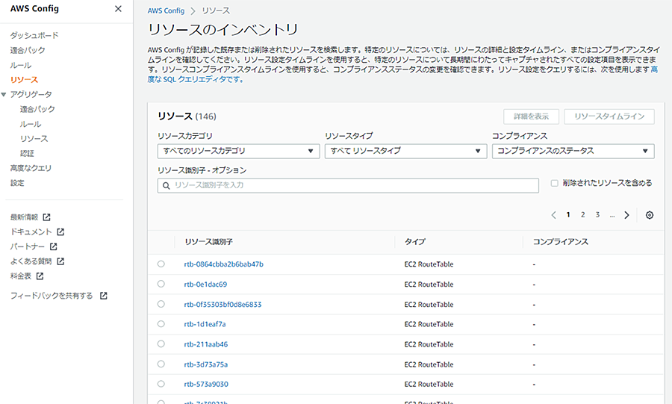Image resolution: width=672 pixels, height=404 pixels.
Task: Open table preferences gear icon
Action: pos(650,215)
